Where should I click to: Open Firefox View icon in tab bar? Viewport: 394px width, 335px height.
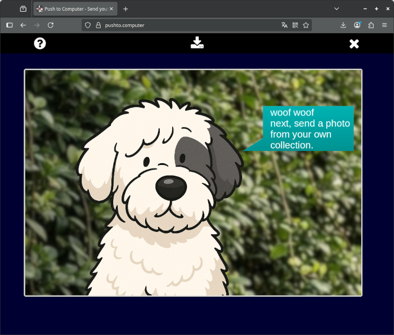23,9
